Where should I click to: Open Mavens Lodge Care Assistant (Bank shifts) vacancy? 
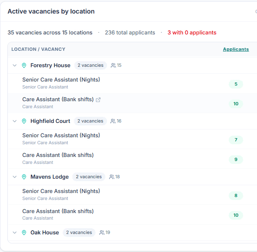[x=58, y=211]
